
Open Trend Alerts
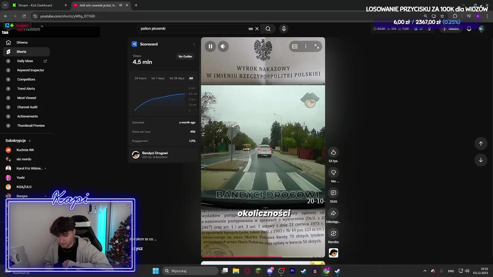coord(26,88)
